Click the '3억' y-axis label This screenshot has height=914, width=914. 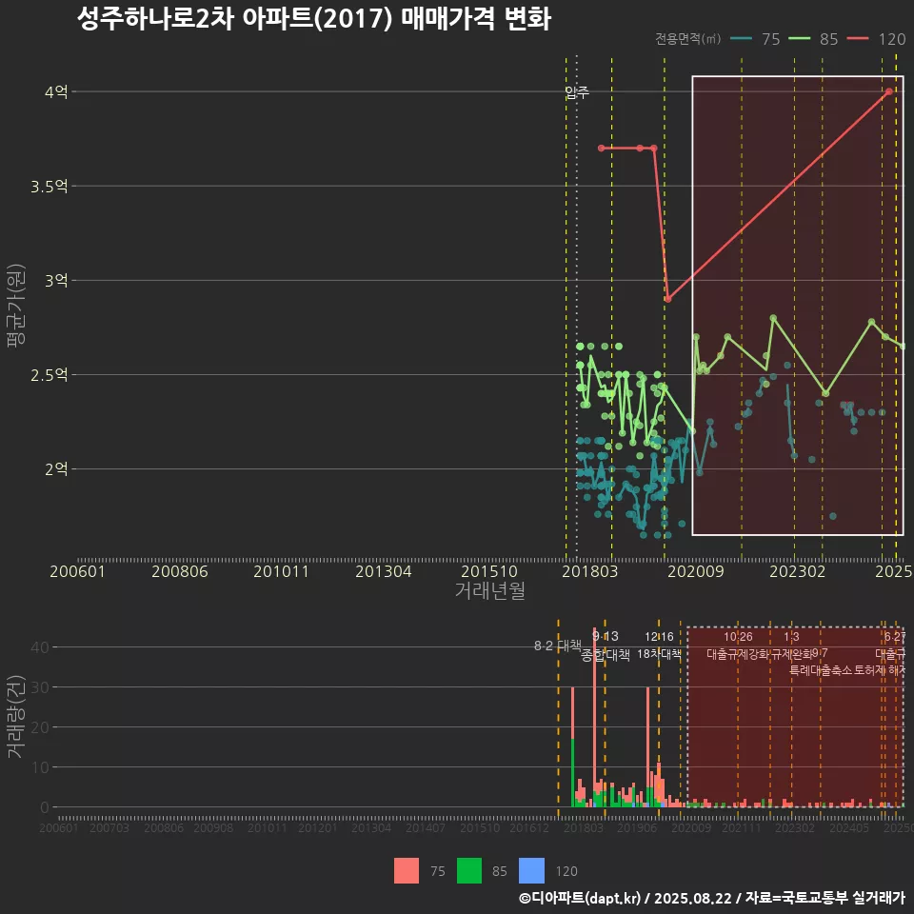point(56,280)
